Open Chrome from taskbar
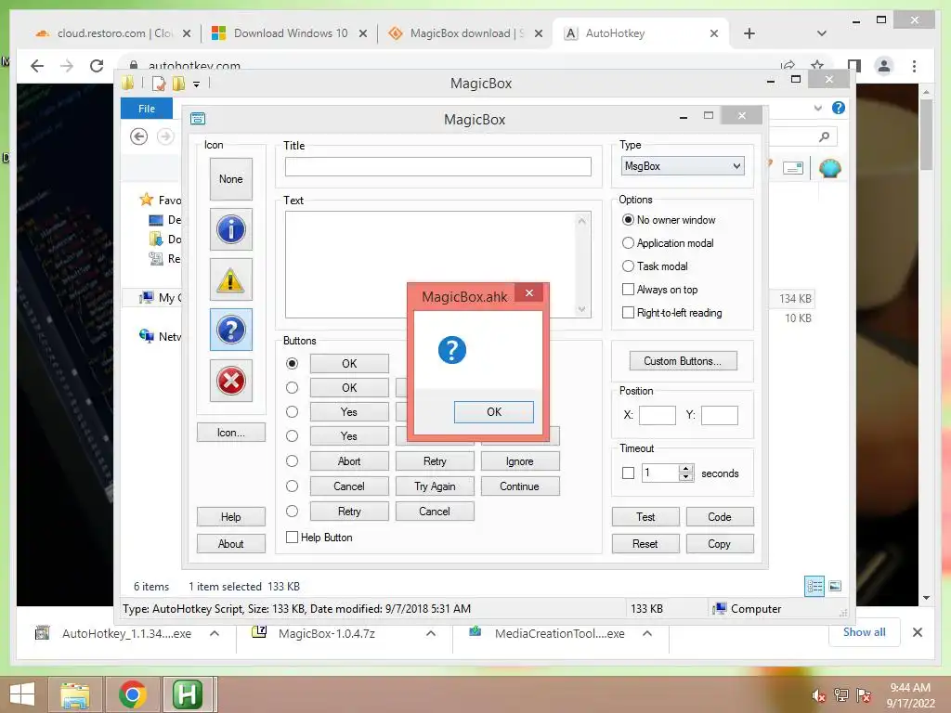 pos(132,694)
